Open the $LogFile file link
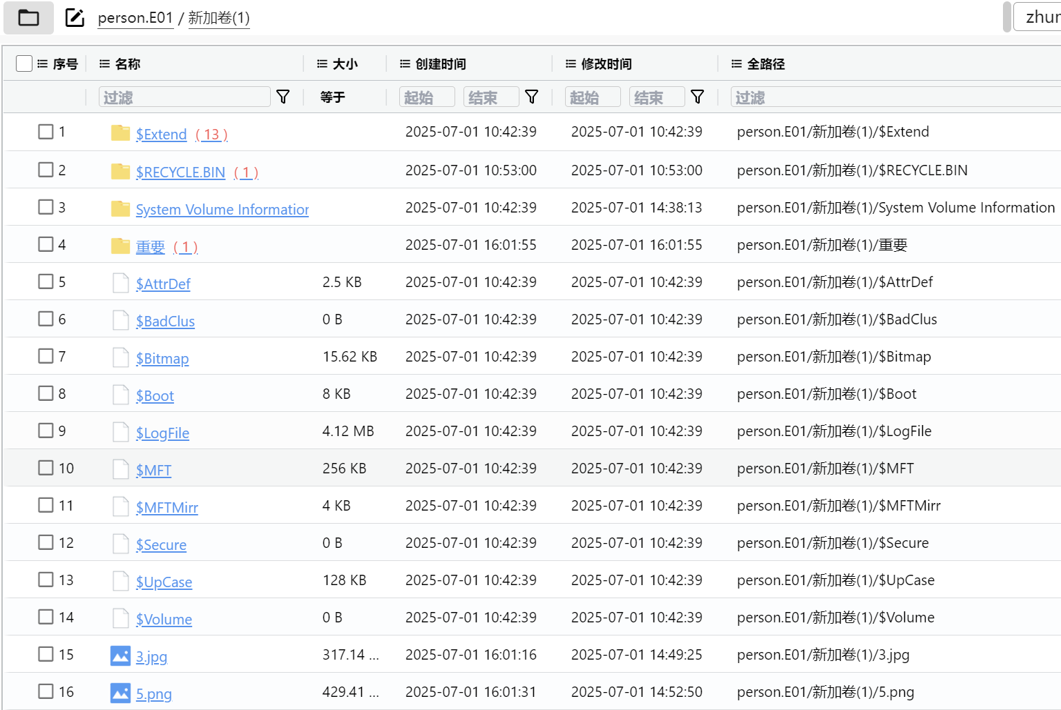This screenshot has height=710, width=1061. click(162, 433)
